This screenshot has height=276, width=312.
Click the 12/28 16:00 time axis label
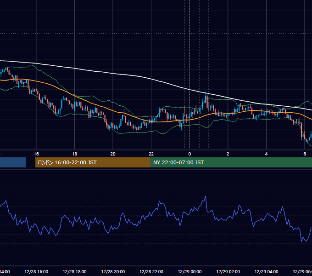tap(36, 271)
